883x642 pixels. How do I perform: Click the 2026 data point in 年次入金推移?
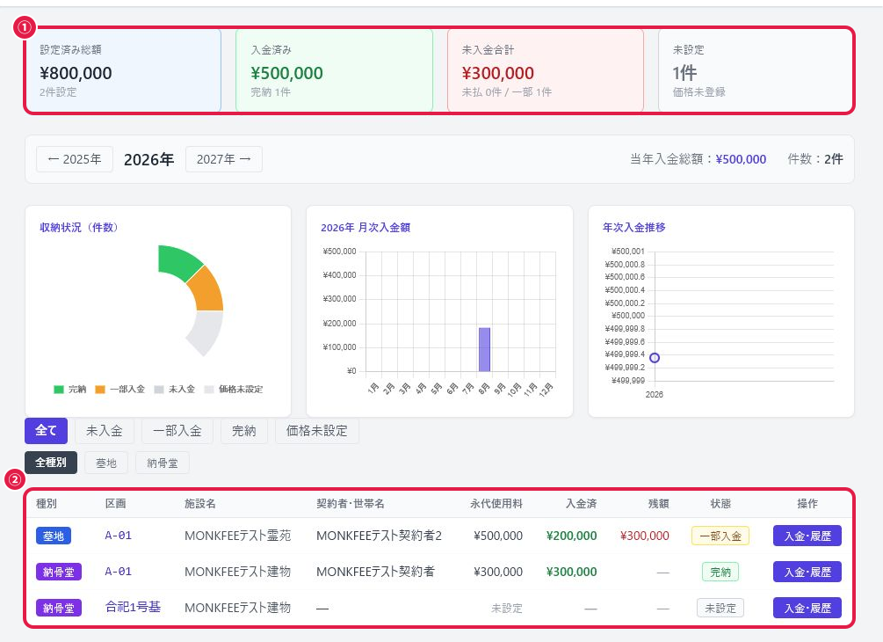655,358
